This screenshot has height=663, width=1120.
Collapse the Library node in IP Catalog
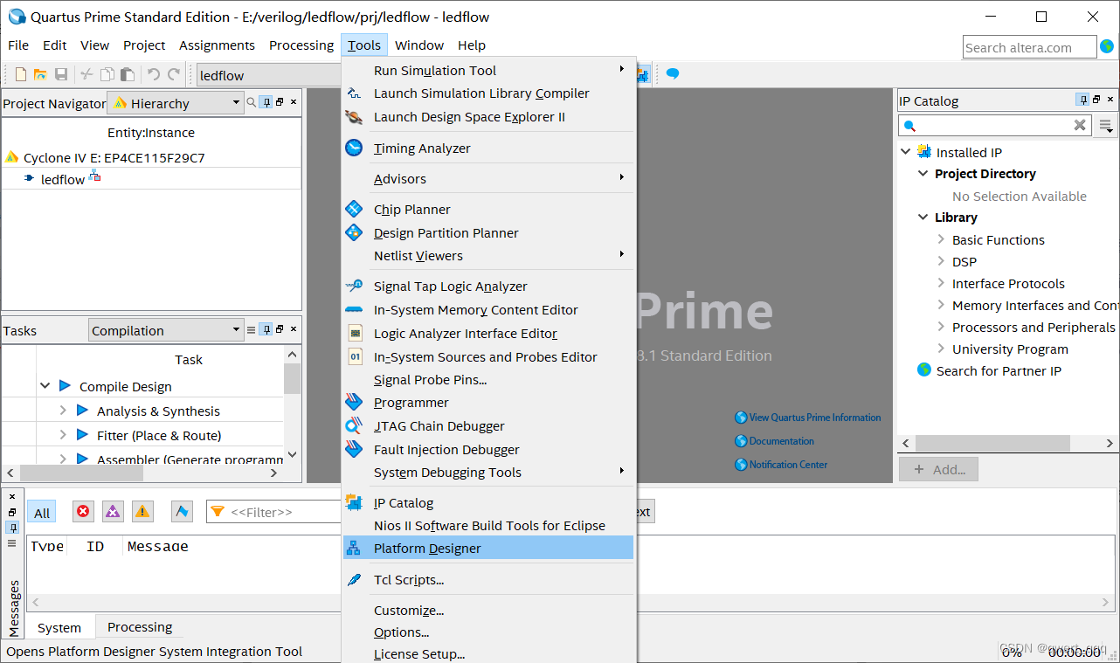point(923,218)
